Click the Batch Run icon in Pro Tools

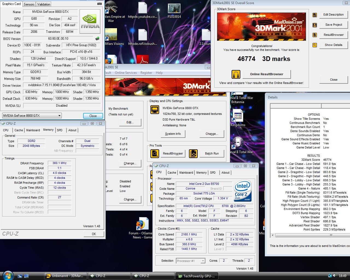click(x=193, y=153)
